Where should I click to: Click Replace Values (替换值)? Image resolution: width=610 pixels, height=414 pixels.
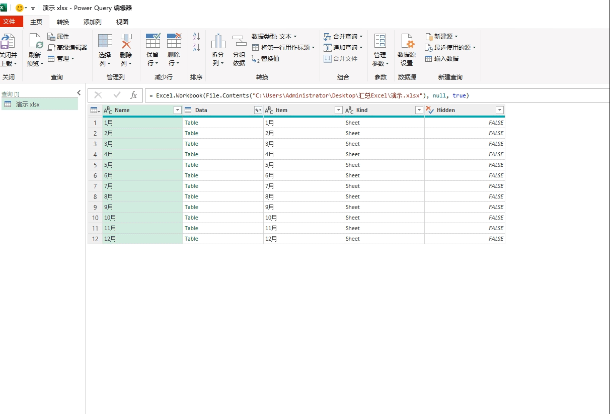[x=266, y=59]
